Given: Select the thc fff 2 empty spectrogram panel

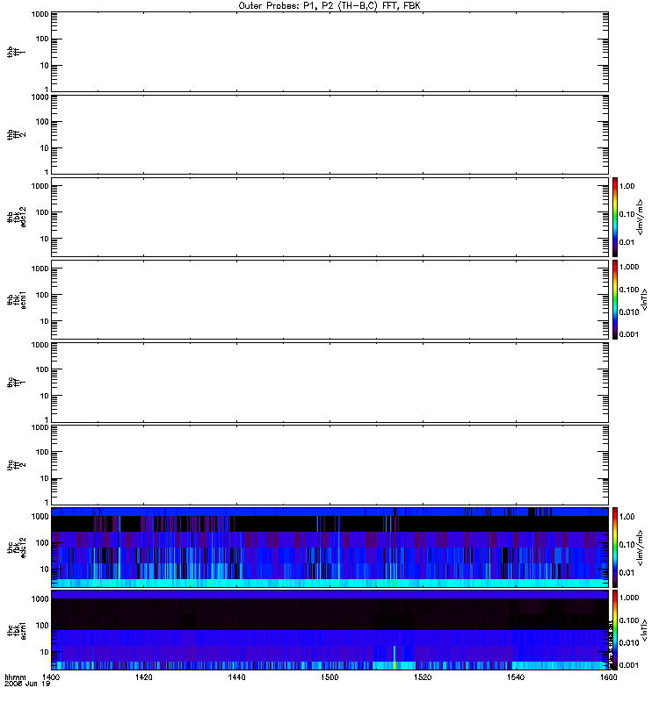Looking at the screenshot, I should point(330,465).
